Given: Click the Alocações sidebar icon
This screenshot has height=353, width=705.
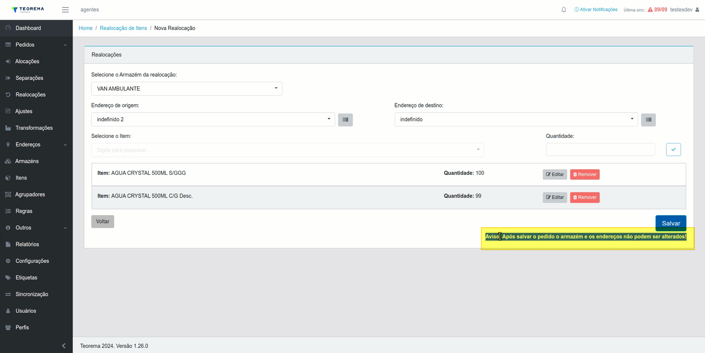Looking at the screenshot, I should (8, 61).
